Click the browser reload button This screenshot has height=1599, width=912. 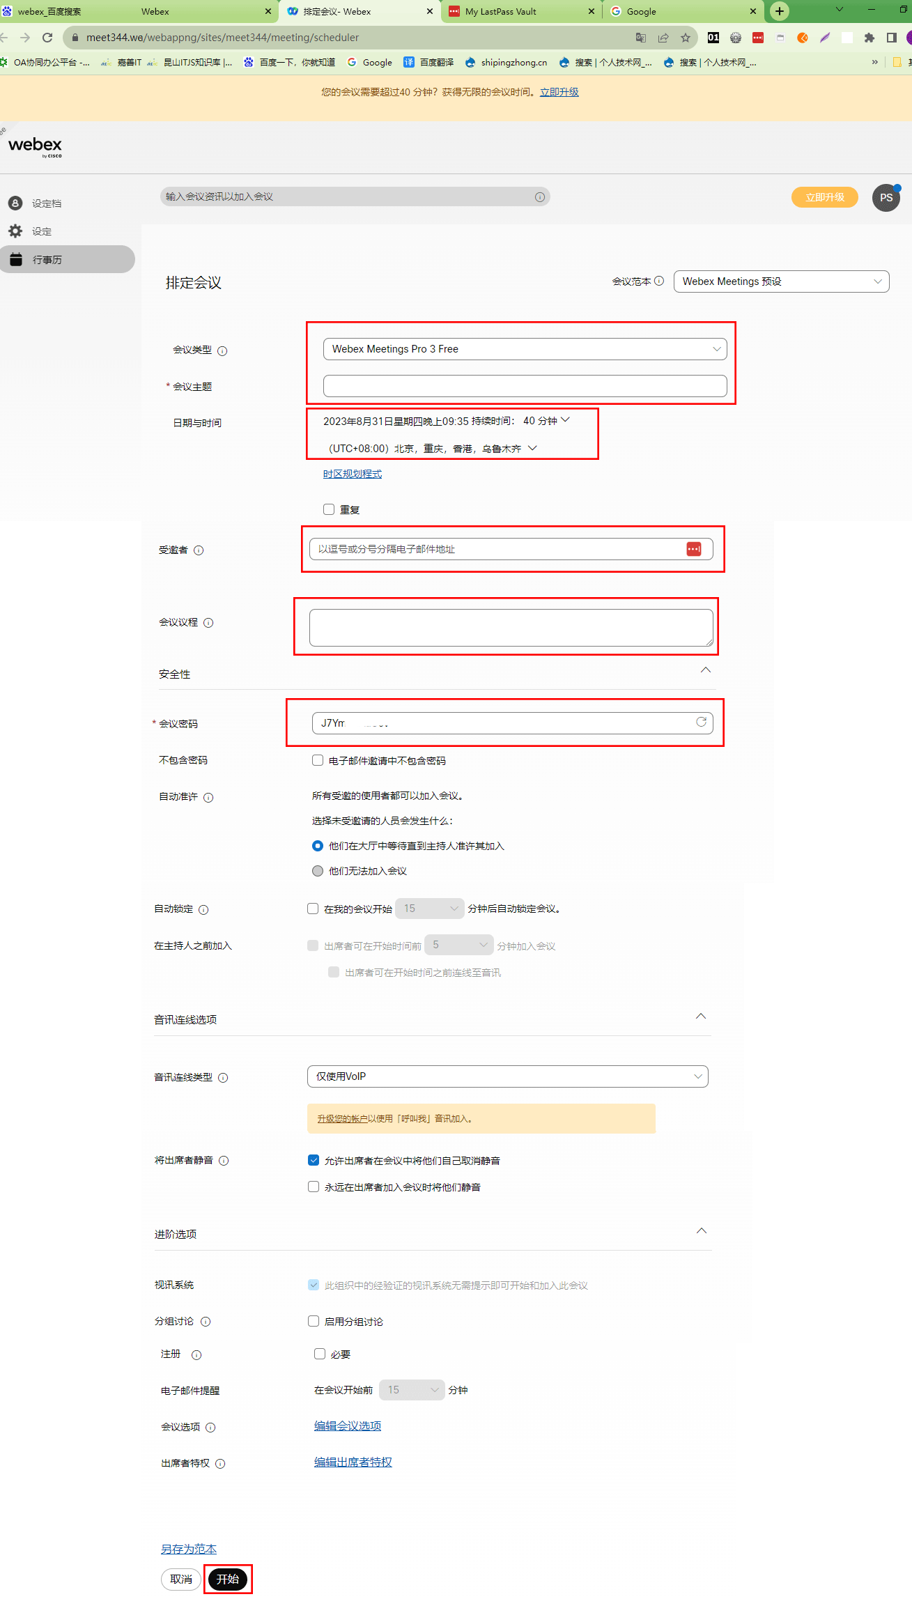[47, 38]
